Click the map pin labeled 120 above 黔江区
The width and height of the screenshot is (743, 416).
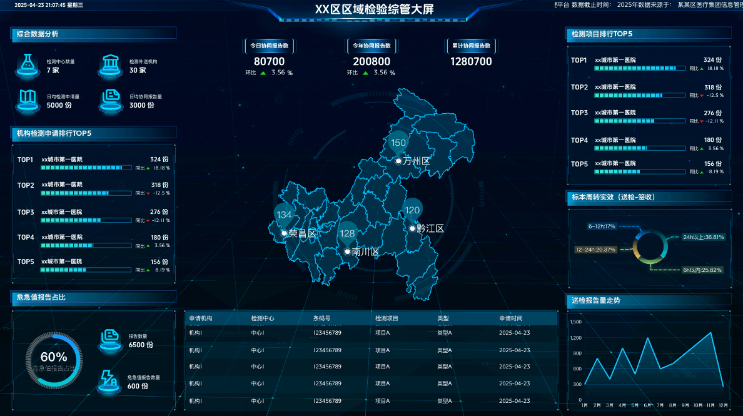(412, 210)
